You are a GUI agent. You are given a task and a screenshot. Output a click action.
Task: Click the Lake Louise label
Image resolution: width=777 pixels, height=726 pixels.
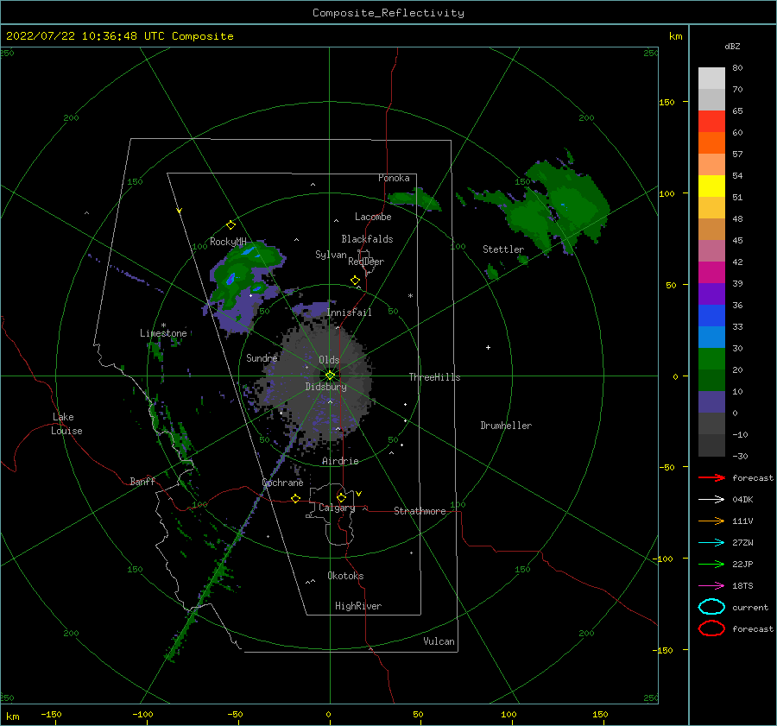66,424
